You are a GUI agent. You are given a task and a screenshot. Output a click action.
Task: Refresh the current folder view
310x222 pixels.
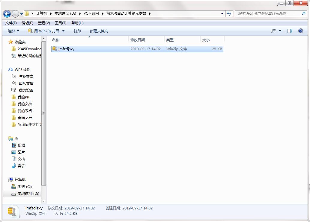tap(229, 14)
